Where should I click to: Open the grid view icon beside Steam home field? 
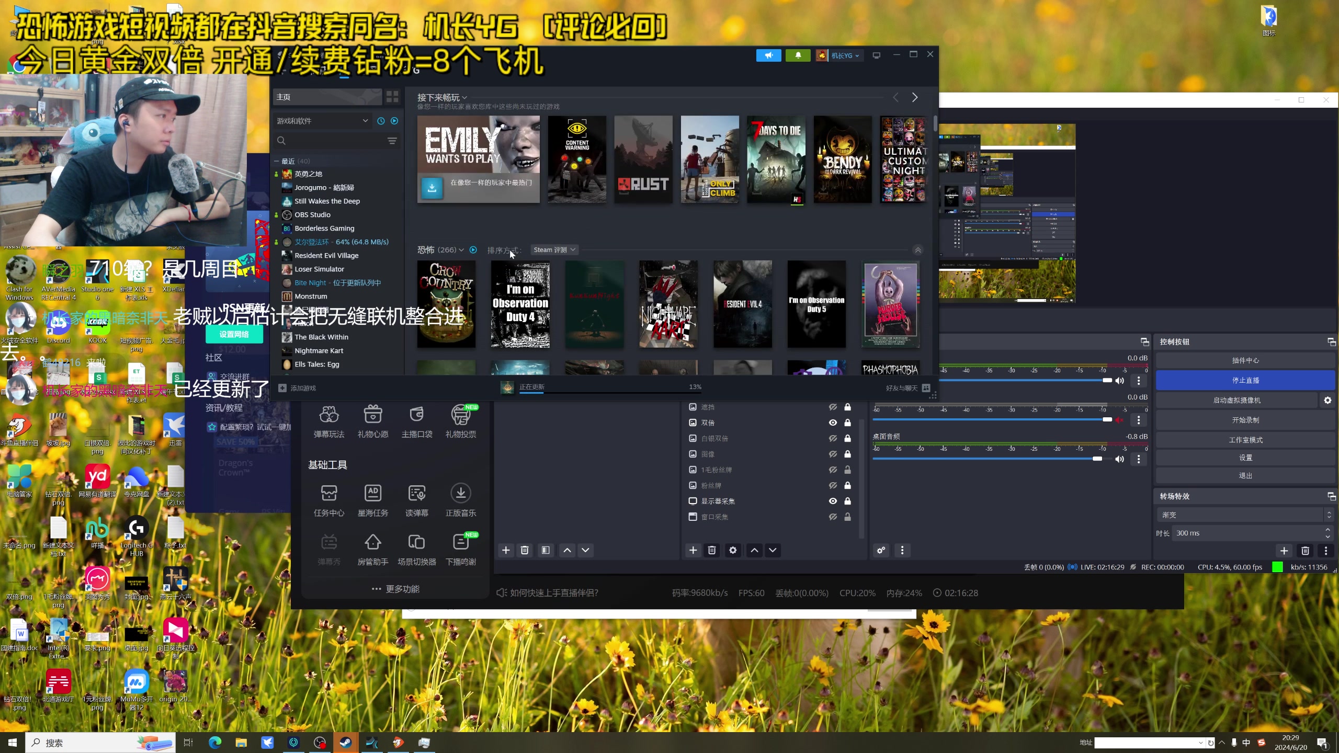tap(392, 97)
